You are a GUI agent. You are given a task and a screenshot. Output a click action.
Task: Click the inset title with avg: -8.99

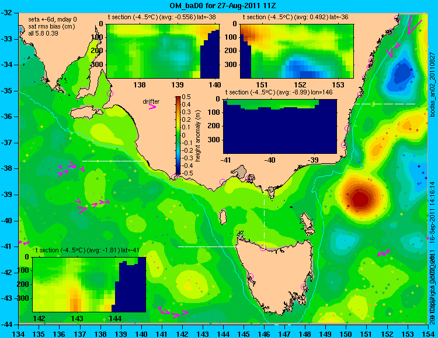coord(279,92)
